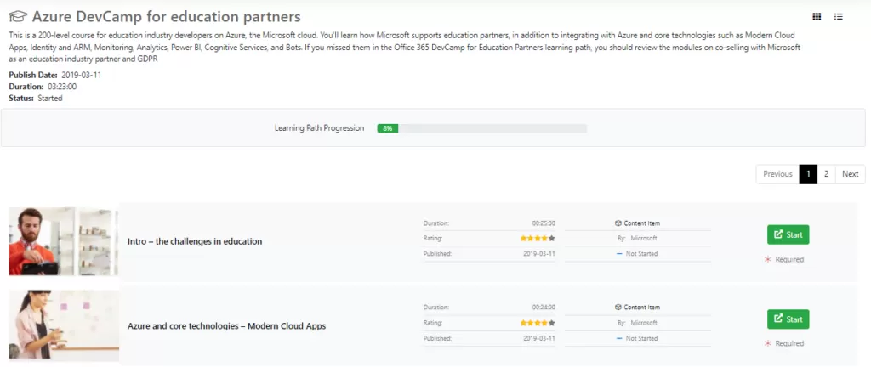Screen dimensions: 871x367
Task: Click 'By: Microsoft' in Intro module row
Action: (637, 239)
